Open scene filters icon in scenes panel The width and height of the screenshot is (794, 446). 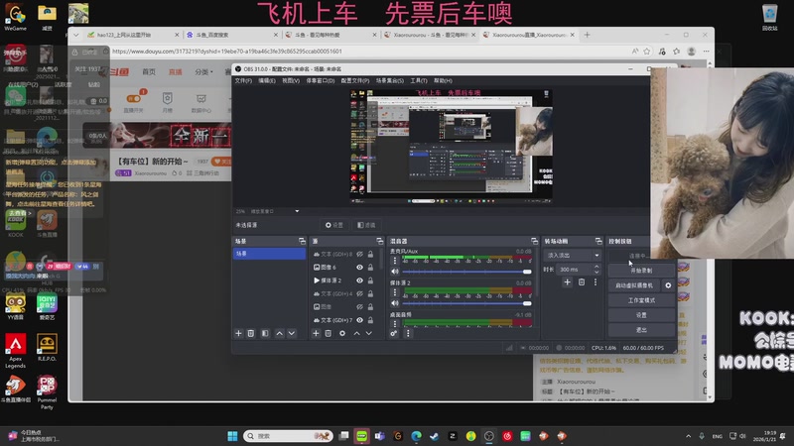click(265, 333)
